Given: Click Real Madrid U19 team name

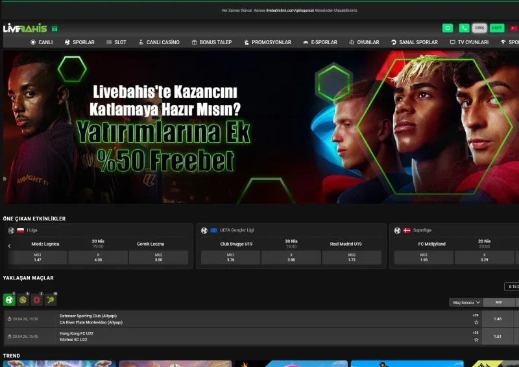Looking at the screenshot, I should 346,244.
